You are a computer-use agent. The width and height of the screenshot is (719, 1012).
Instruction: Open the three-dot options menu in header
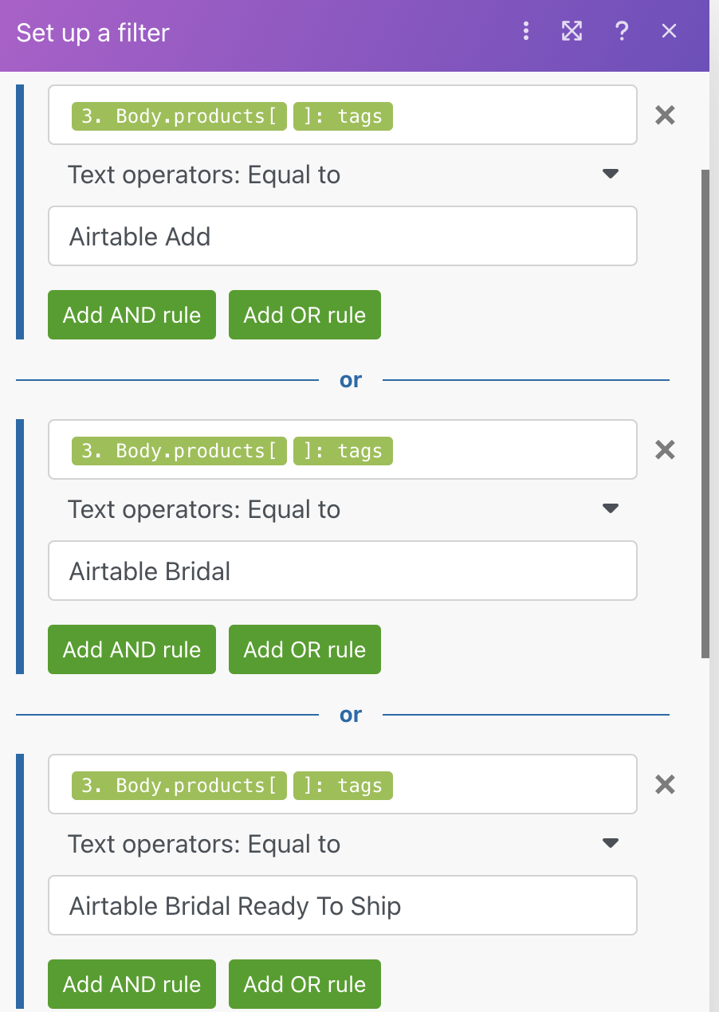pyautogui.click(x=526, y=31)
